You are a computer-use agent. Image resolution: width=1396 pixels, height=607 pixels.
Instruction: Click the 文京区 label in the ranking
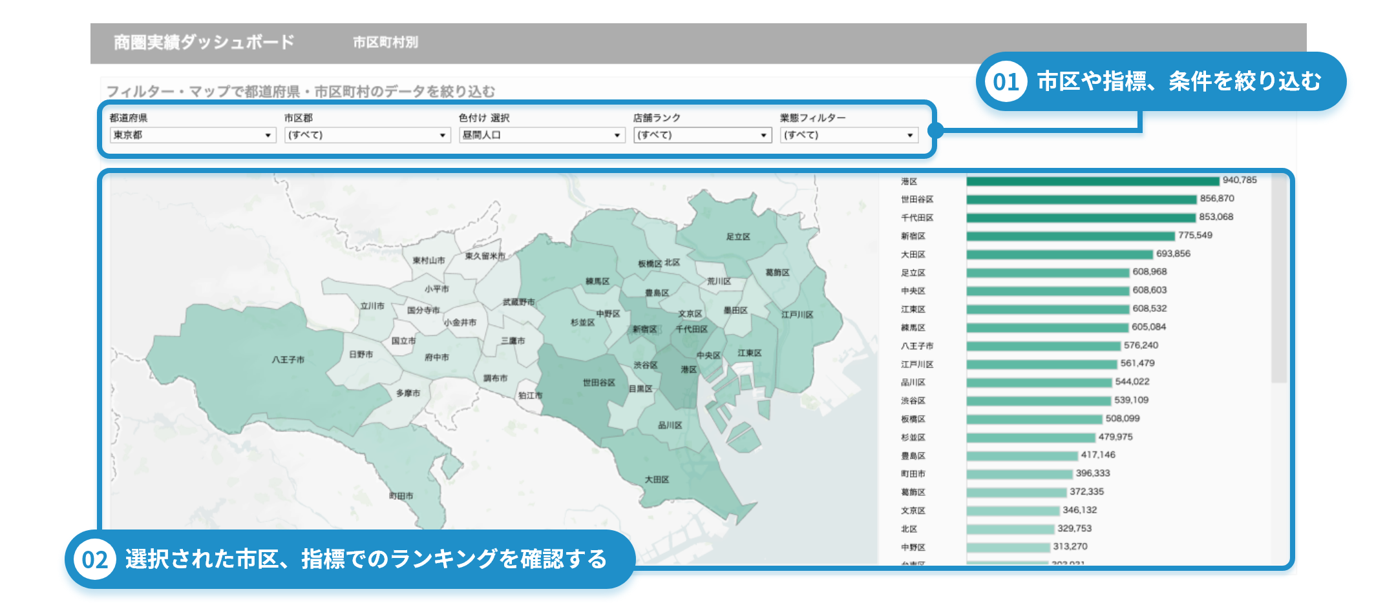pyautogui.click(x=913, y=511)
